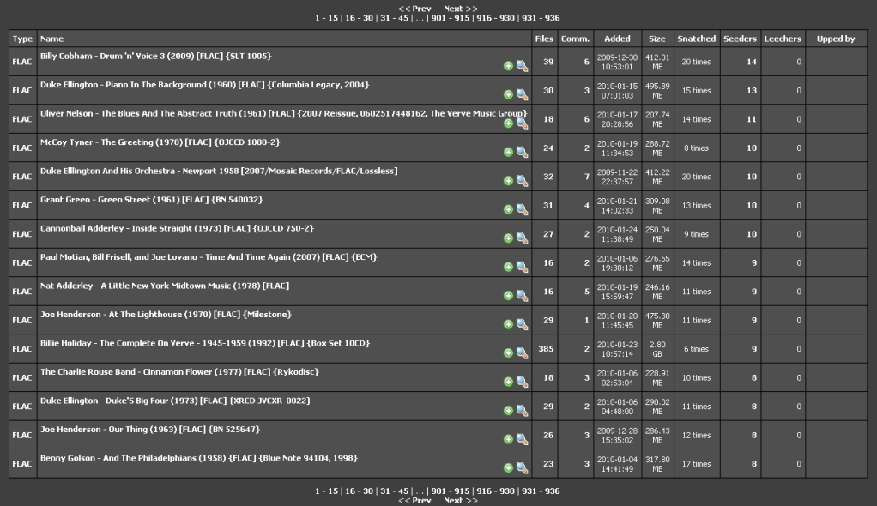The width and height of the screenshot is (877, 506).
Task: Open Paul Motian - Time And Time Again torrent
Action: click(x=209, y=257)
